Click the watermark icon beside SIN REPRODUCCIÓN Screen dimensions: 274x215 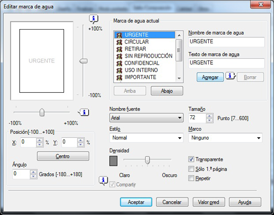click(119, 56)
